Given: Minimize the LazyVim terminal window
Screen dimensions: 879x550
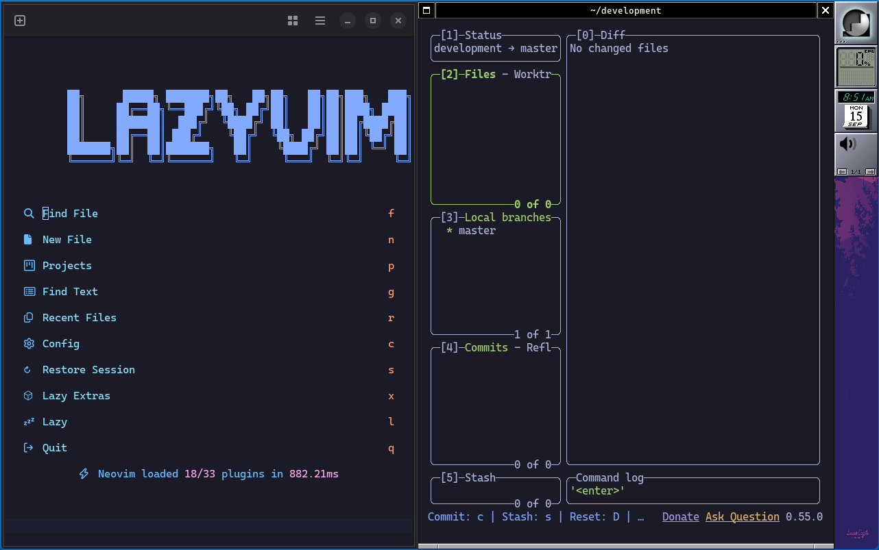Looking at the screenshot, I should (348, 21).
